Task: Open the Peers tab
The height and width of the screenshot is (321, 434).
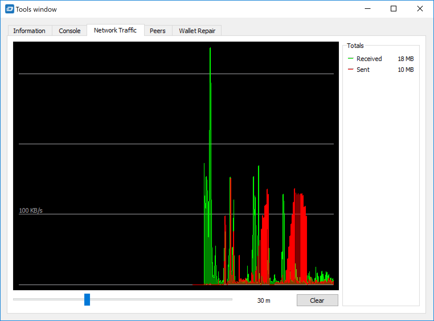Action: tap(158, 31)
